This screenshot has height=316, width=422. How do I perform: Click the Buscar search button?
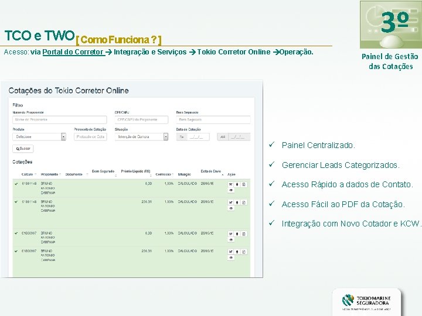click(23, 149)
